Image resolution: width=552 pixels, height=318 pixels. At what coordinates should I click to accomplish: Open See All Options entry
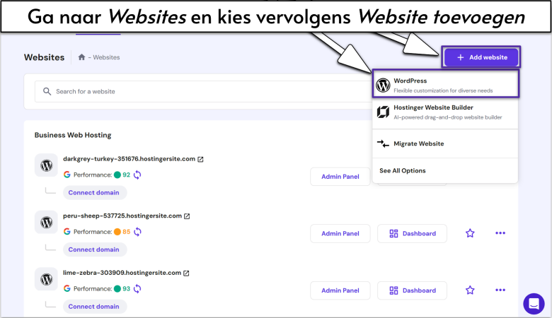pos(403,170)
